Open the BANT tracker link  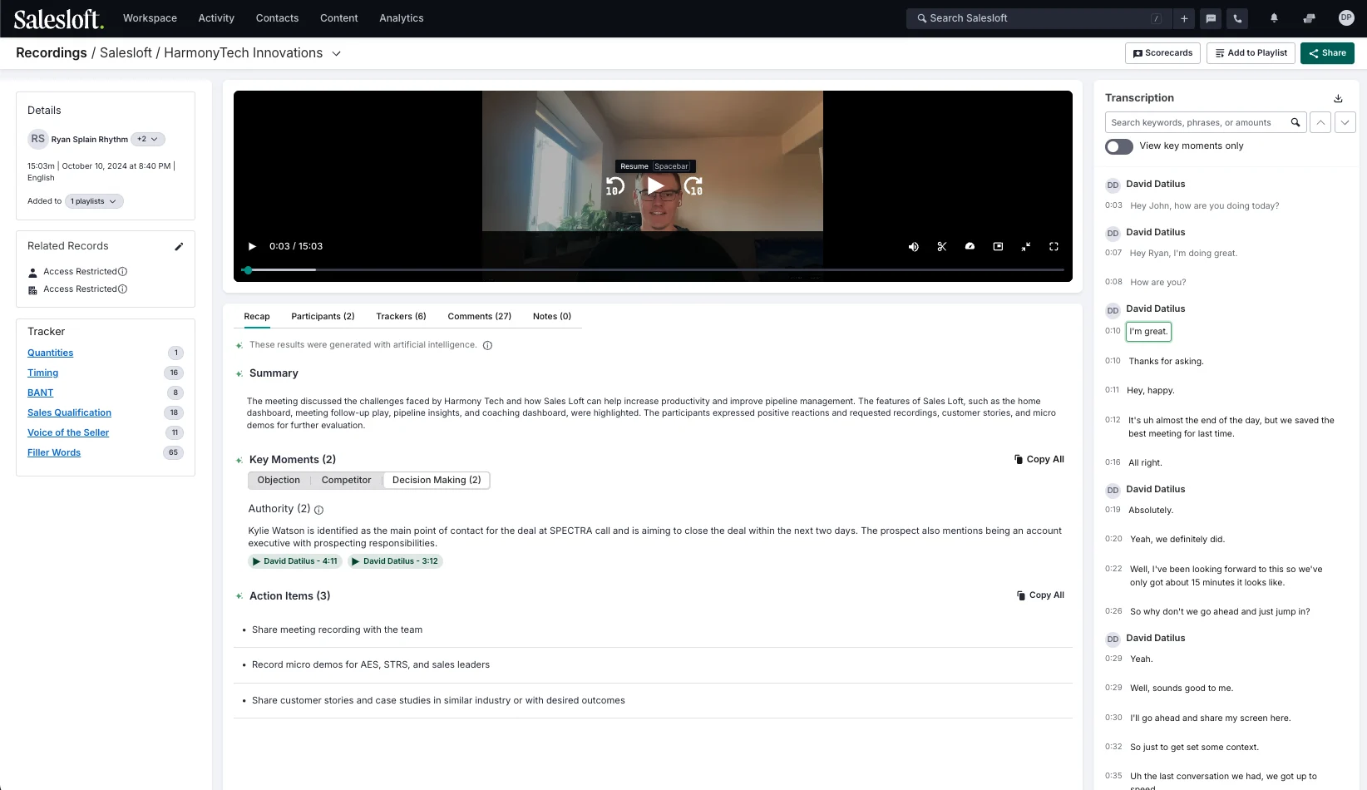pos(40,393)
